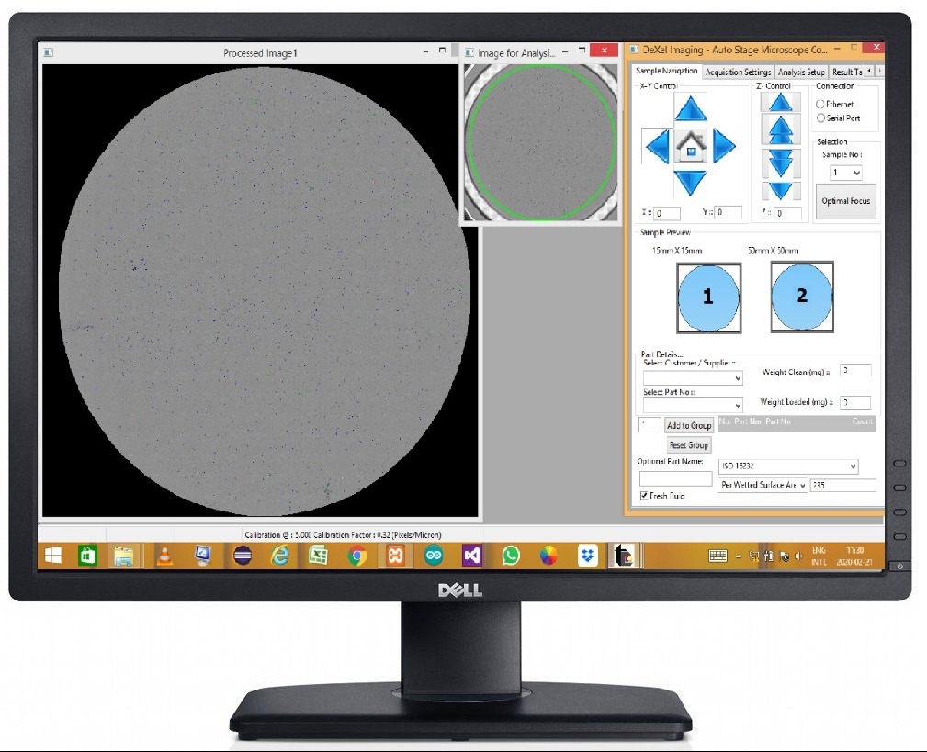Toggle the Fresh Fluid checkbox
Viewport: 927px width, 752px height.
click(x=644, y=497)
